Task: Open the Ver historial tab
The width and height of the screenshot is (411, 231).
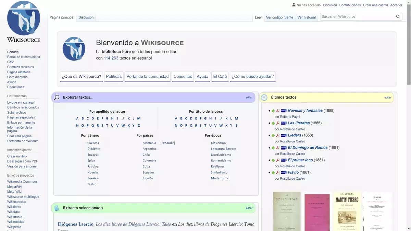Action: (307, 17)
